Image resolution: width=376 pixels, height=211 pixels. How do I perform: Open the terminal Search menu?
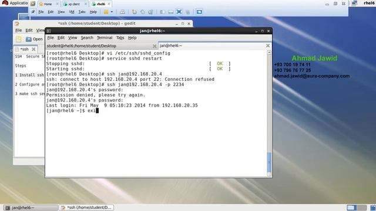click(87, 38)
